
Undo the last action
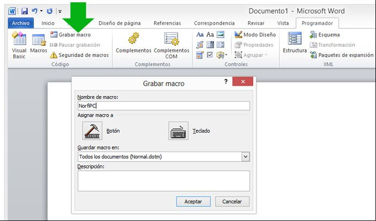[x=34, y=11]
